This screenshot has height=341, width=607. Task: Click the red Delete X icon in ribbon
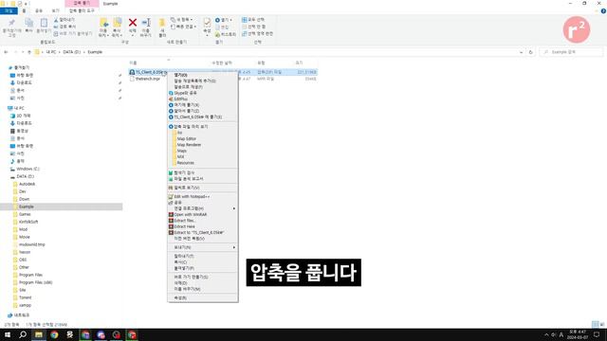click(133, 23)
